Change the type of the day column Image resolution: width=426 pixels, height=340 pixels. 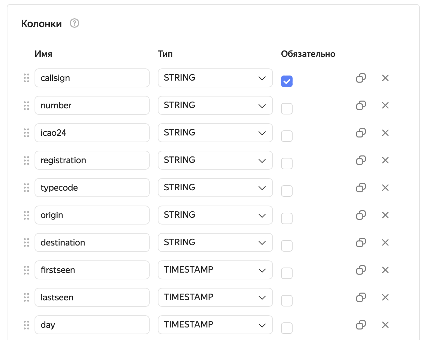pos(215,325)
